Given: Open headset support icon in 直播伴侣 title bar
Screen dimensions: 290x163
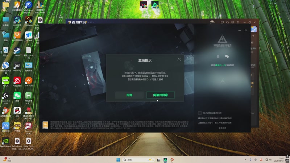Looking at the screenshot, I should point(227,22).
